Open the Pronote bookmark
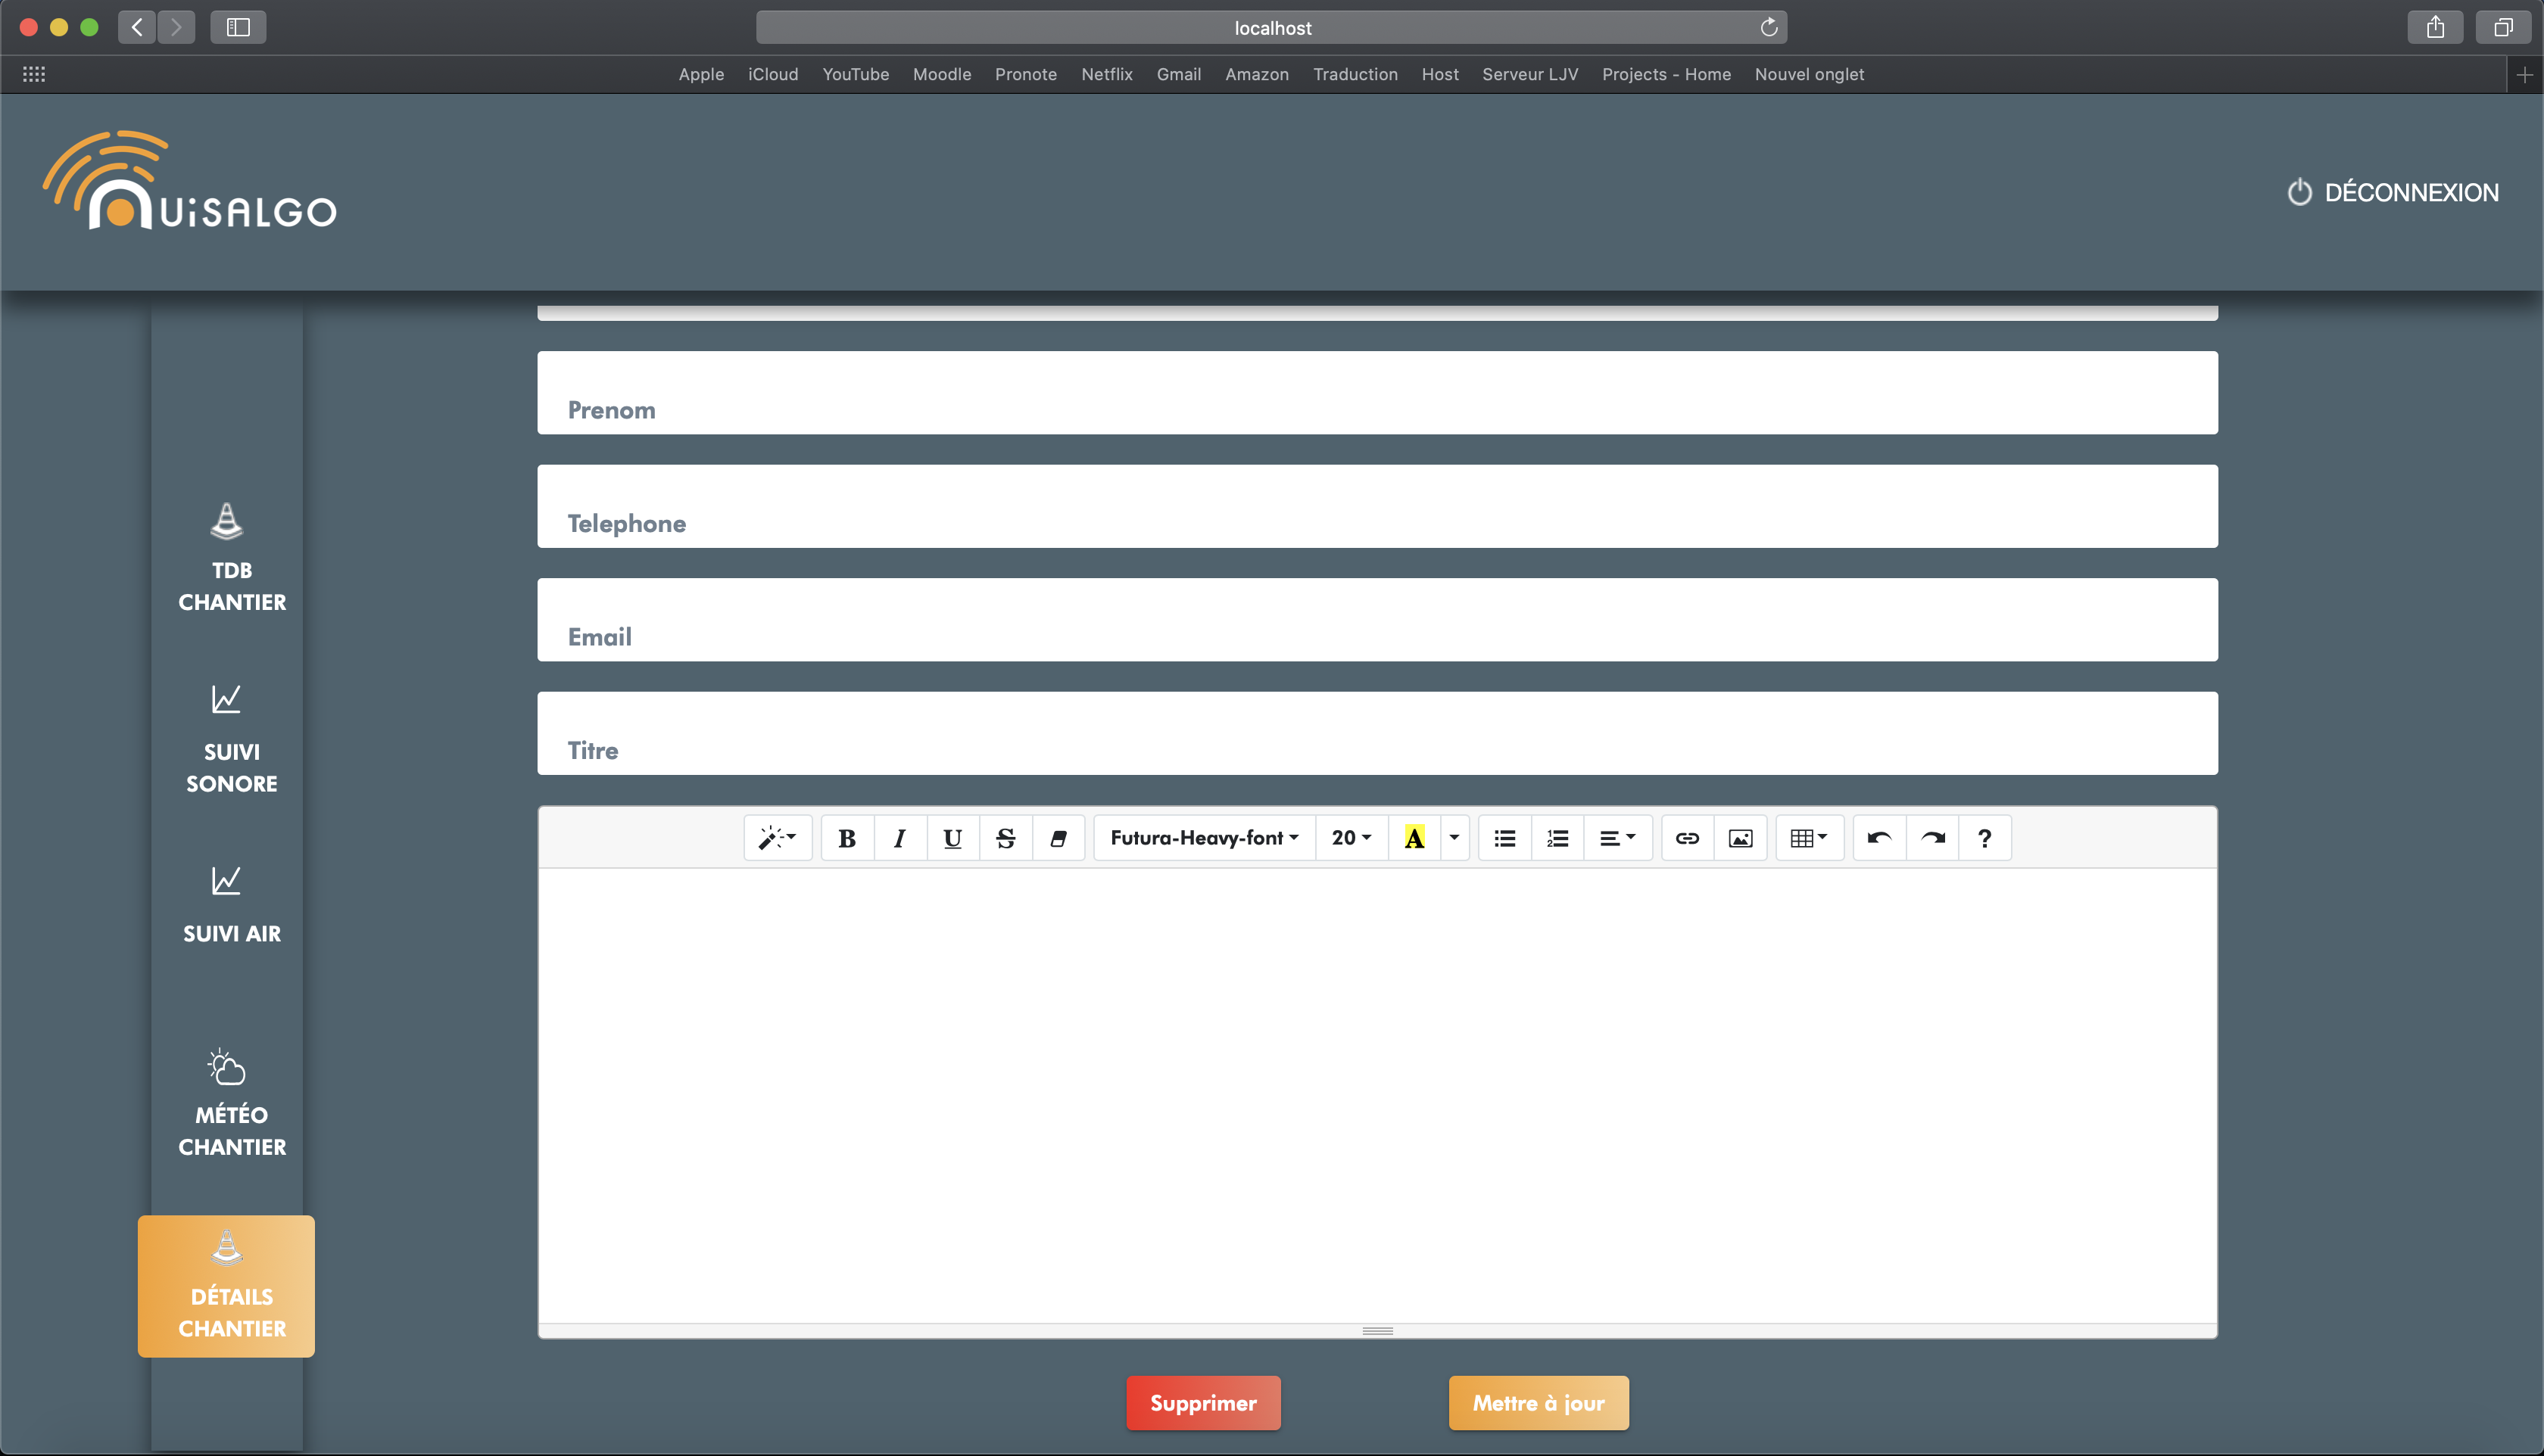 (1025, 74)
